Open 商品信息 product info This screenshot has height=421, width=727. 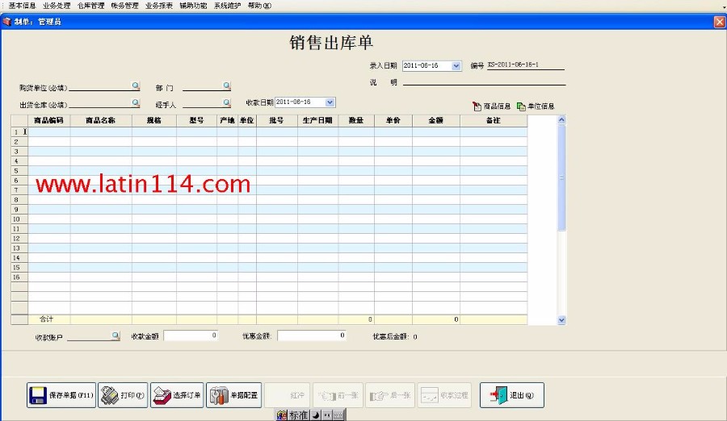(x=491, y=106)
